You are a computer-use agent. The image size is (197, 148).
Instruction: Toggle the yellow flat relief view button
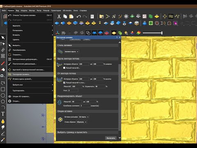coord(114,33)
